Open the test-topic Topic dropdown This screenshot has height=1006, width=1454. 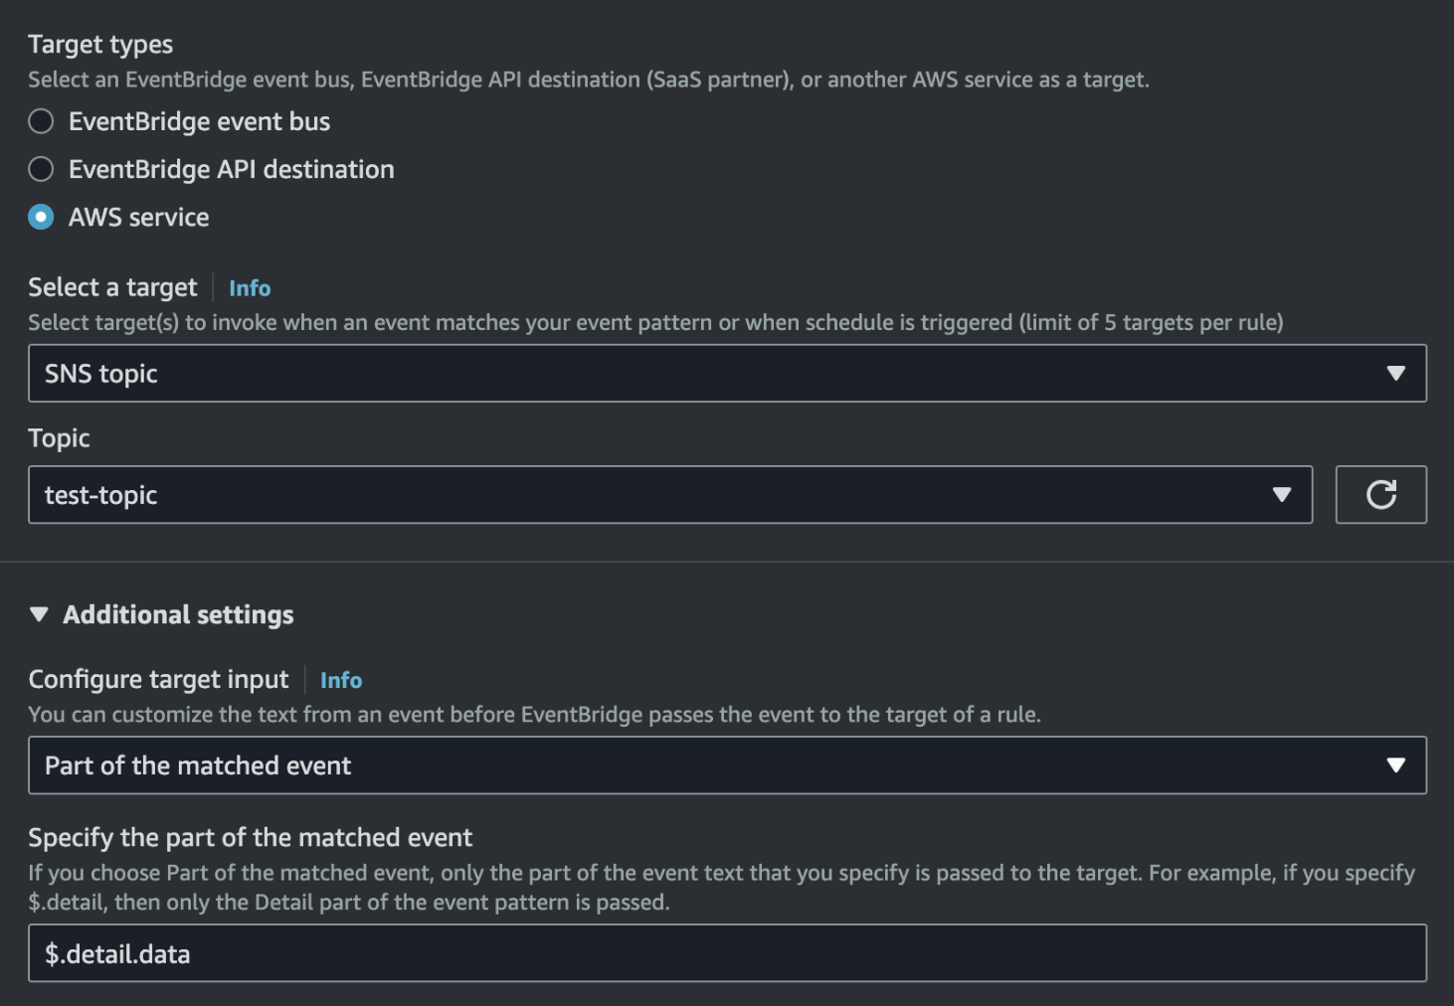646,495
